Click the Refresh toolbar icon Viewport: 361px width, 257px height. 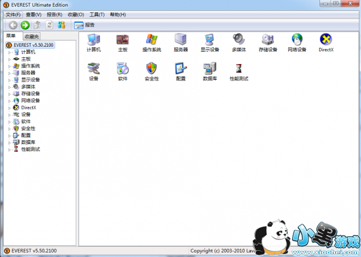[49, 25]
